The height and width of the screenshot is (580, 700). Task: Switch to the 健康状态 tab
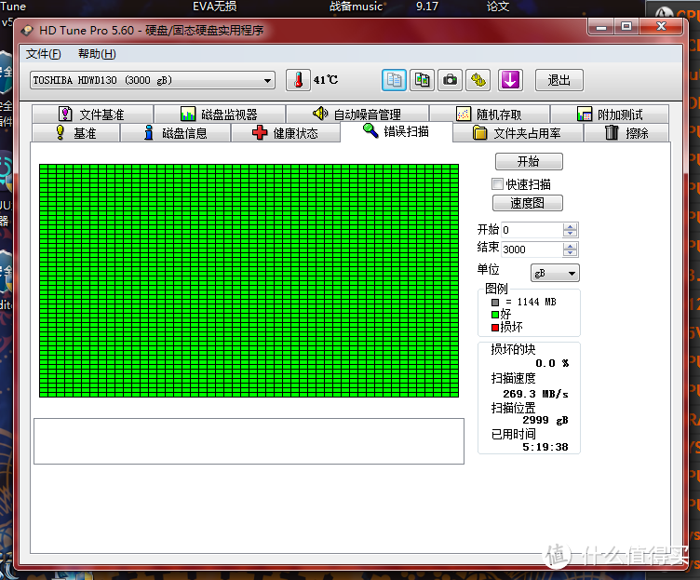click(x=285, y=133)
